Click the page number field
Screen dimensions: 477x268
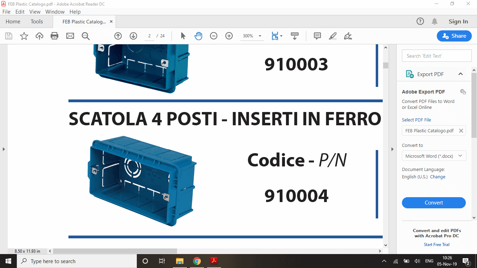point(149,36)
